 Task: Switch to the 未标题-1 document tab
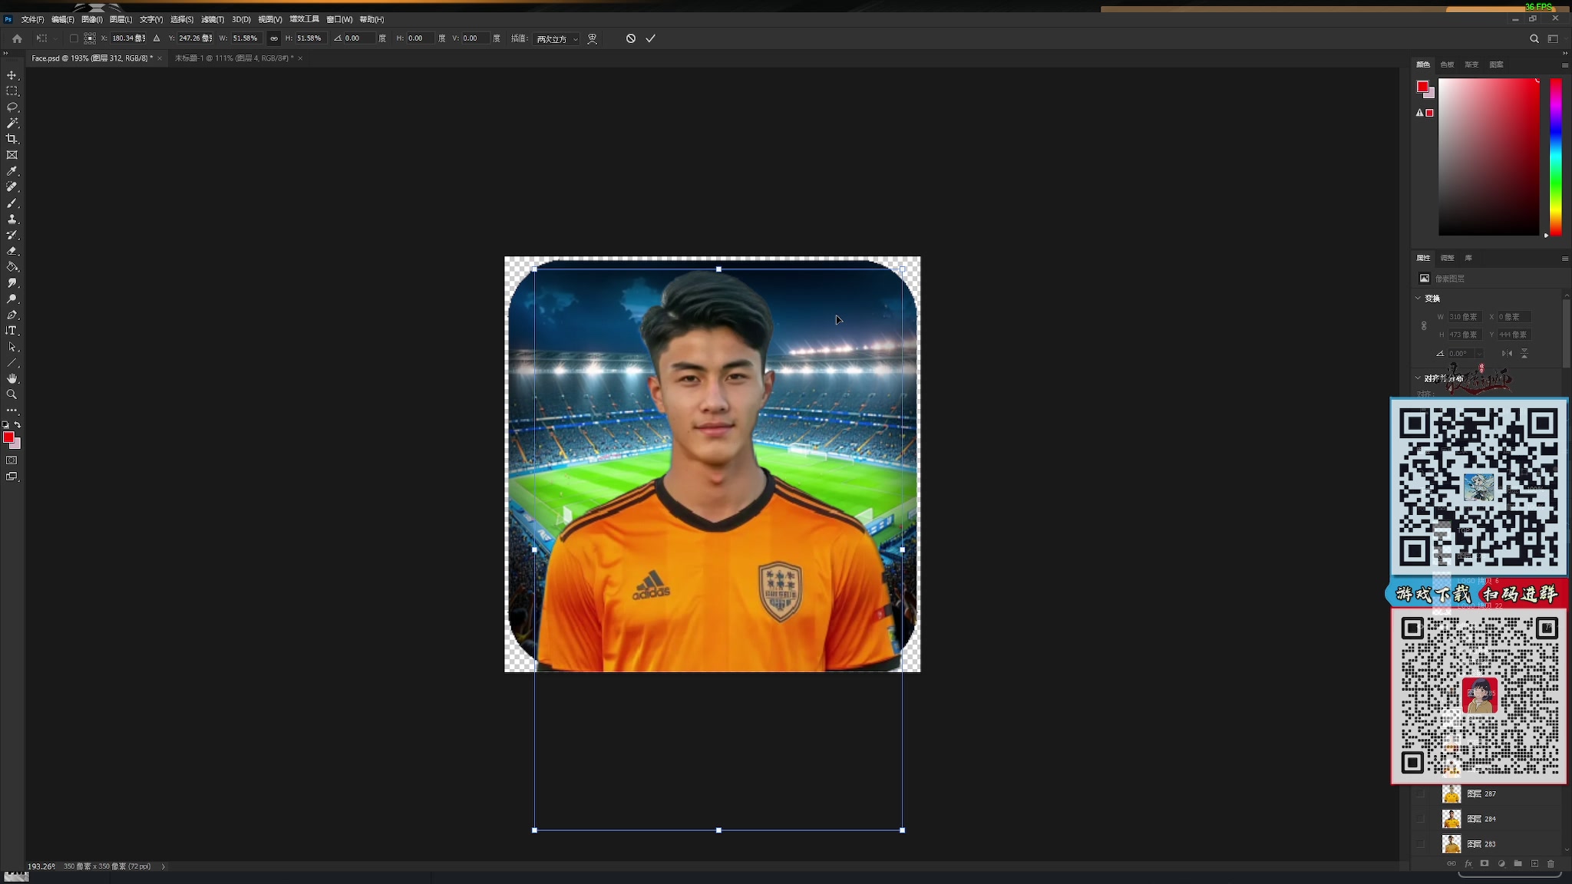click(x=233, y=58)
